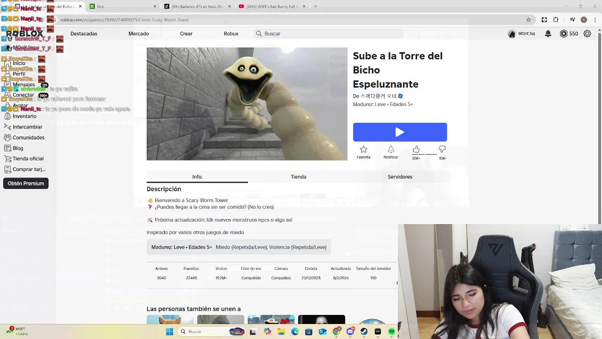Launch Copilot from the taskbar
This screenshot has width=602, height=339.
(267, 331)
